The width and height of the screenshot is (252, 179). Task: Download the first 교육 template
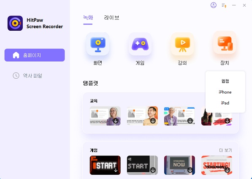coord(116,121)
